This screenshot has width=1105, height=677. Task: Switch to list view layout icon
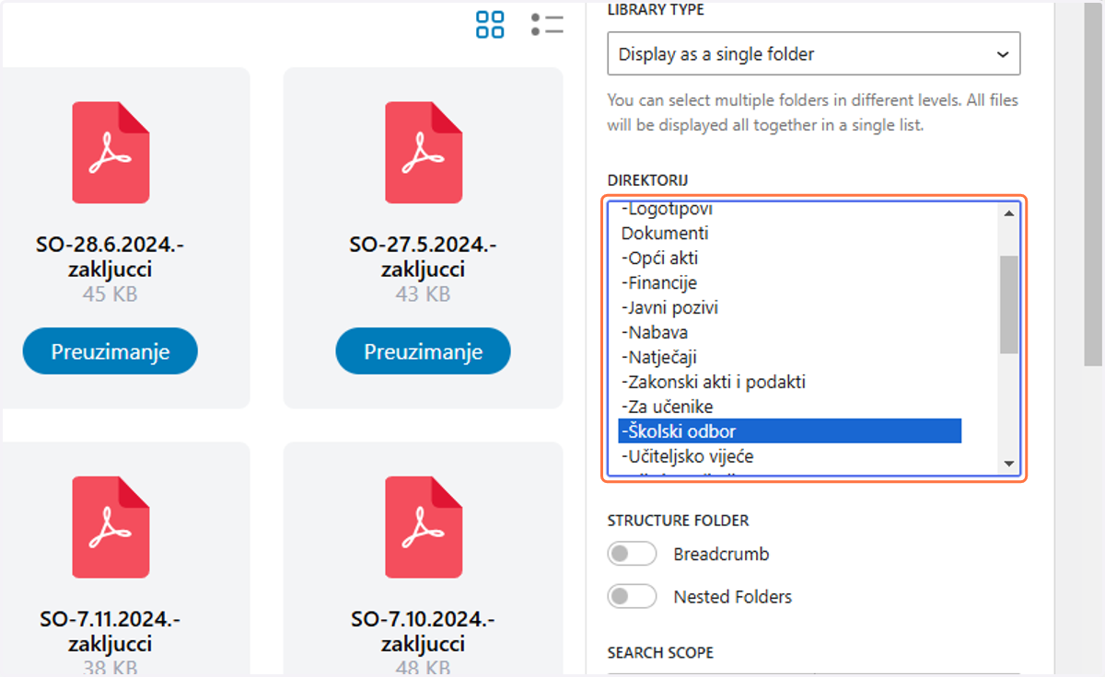(547, 25)
